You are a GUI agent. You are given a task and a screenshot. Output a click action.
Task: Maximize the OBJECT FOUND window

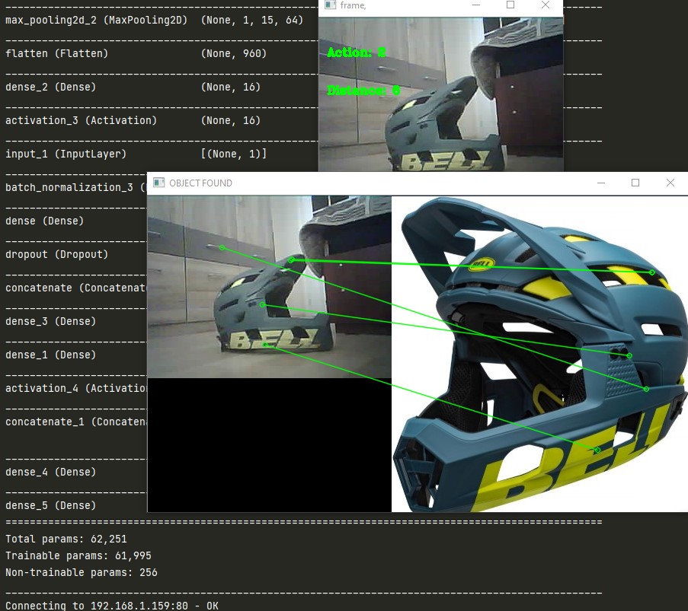tap(635, 183)
